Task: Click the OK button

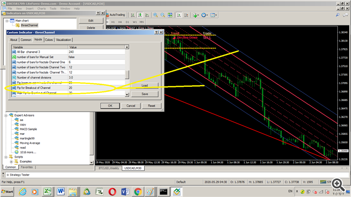Action: [x=110, y=106]
